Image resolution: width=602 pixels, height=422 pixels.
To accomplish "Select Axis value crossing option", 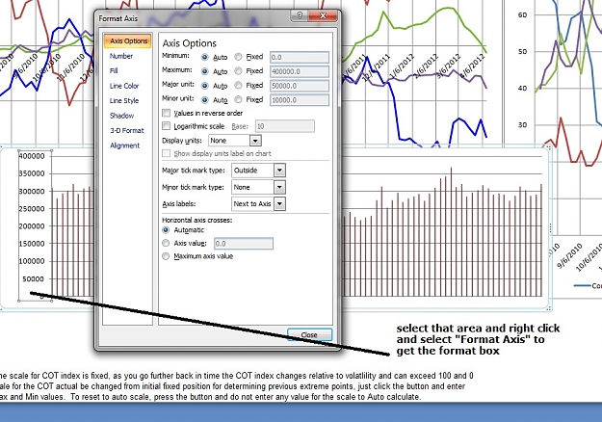I will 166,243.
